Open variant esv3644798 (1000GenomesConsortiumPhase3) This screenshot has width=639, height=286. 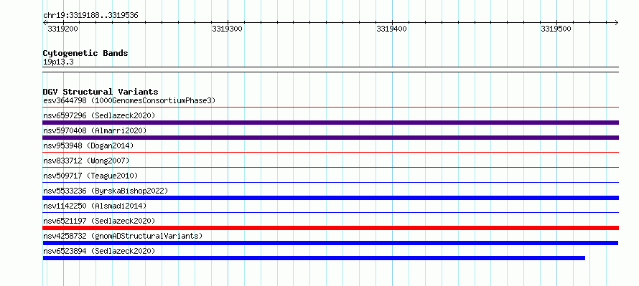point(129,100)
